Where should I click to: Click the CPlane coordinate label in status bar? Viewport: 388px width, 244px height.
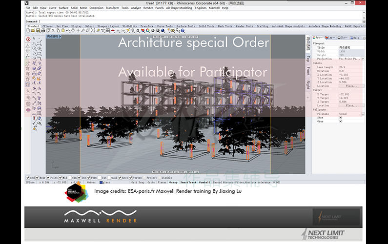point(30,183)
